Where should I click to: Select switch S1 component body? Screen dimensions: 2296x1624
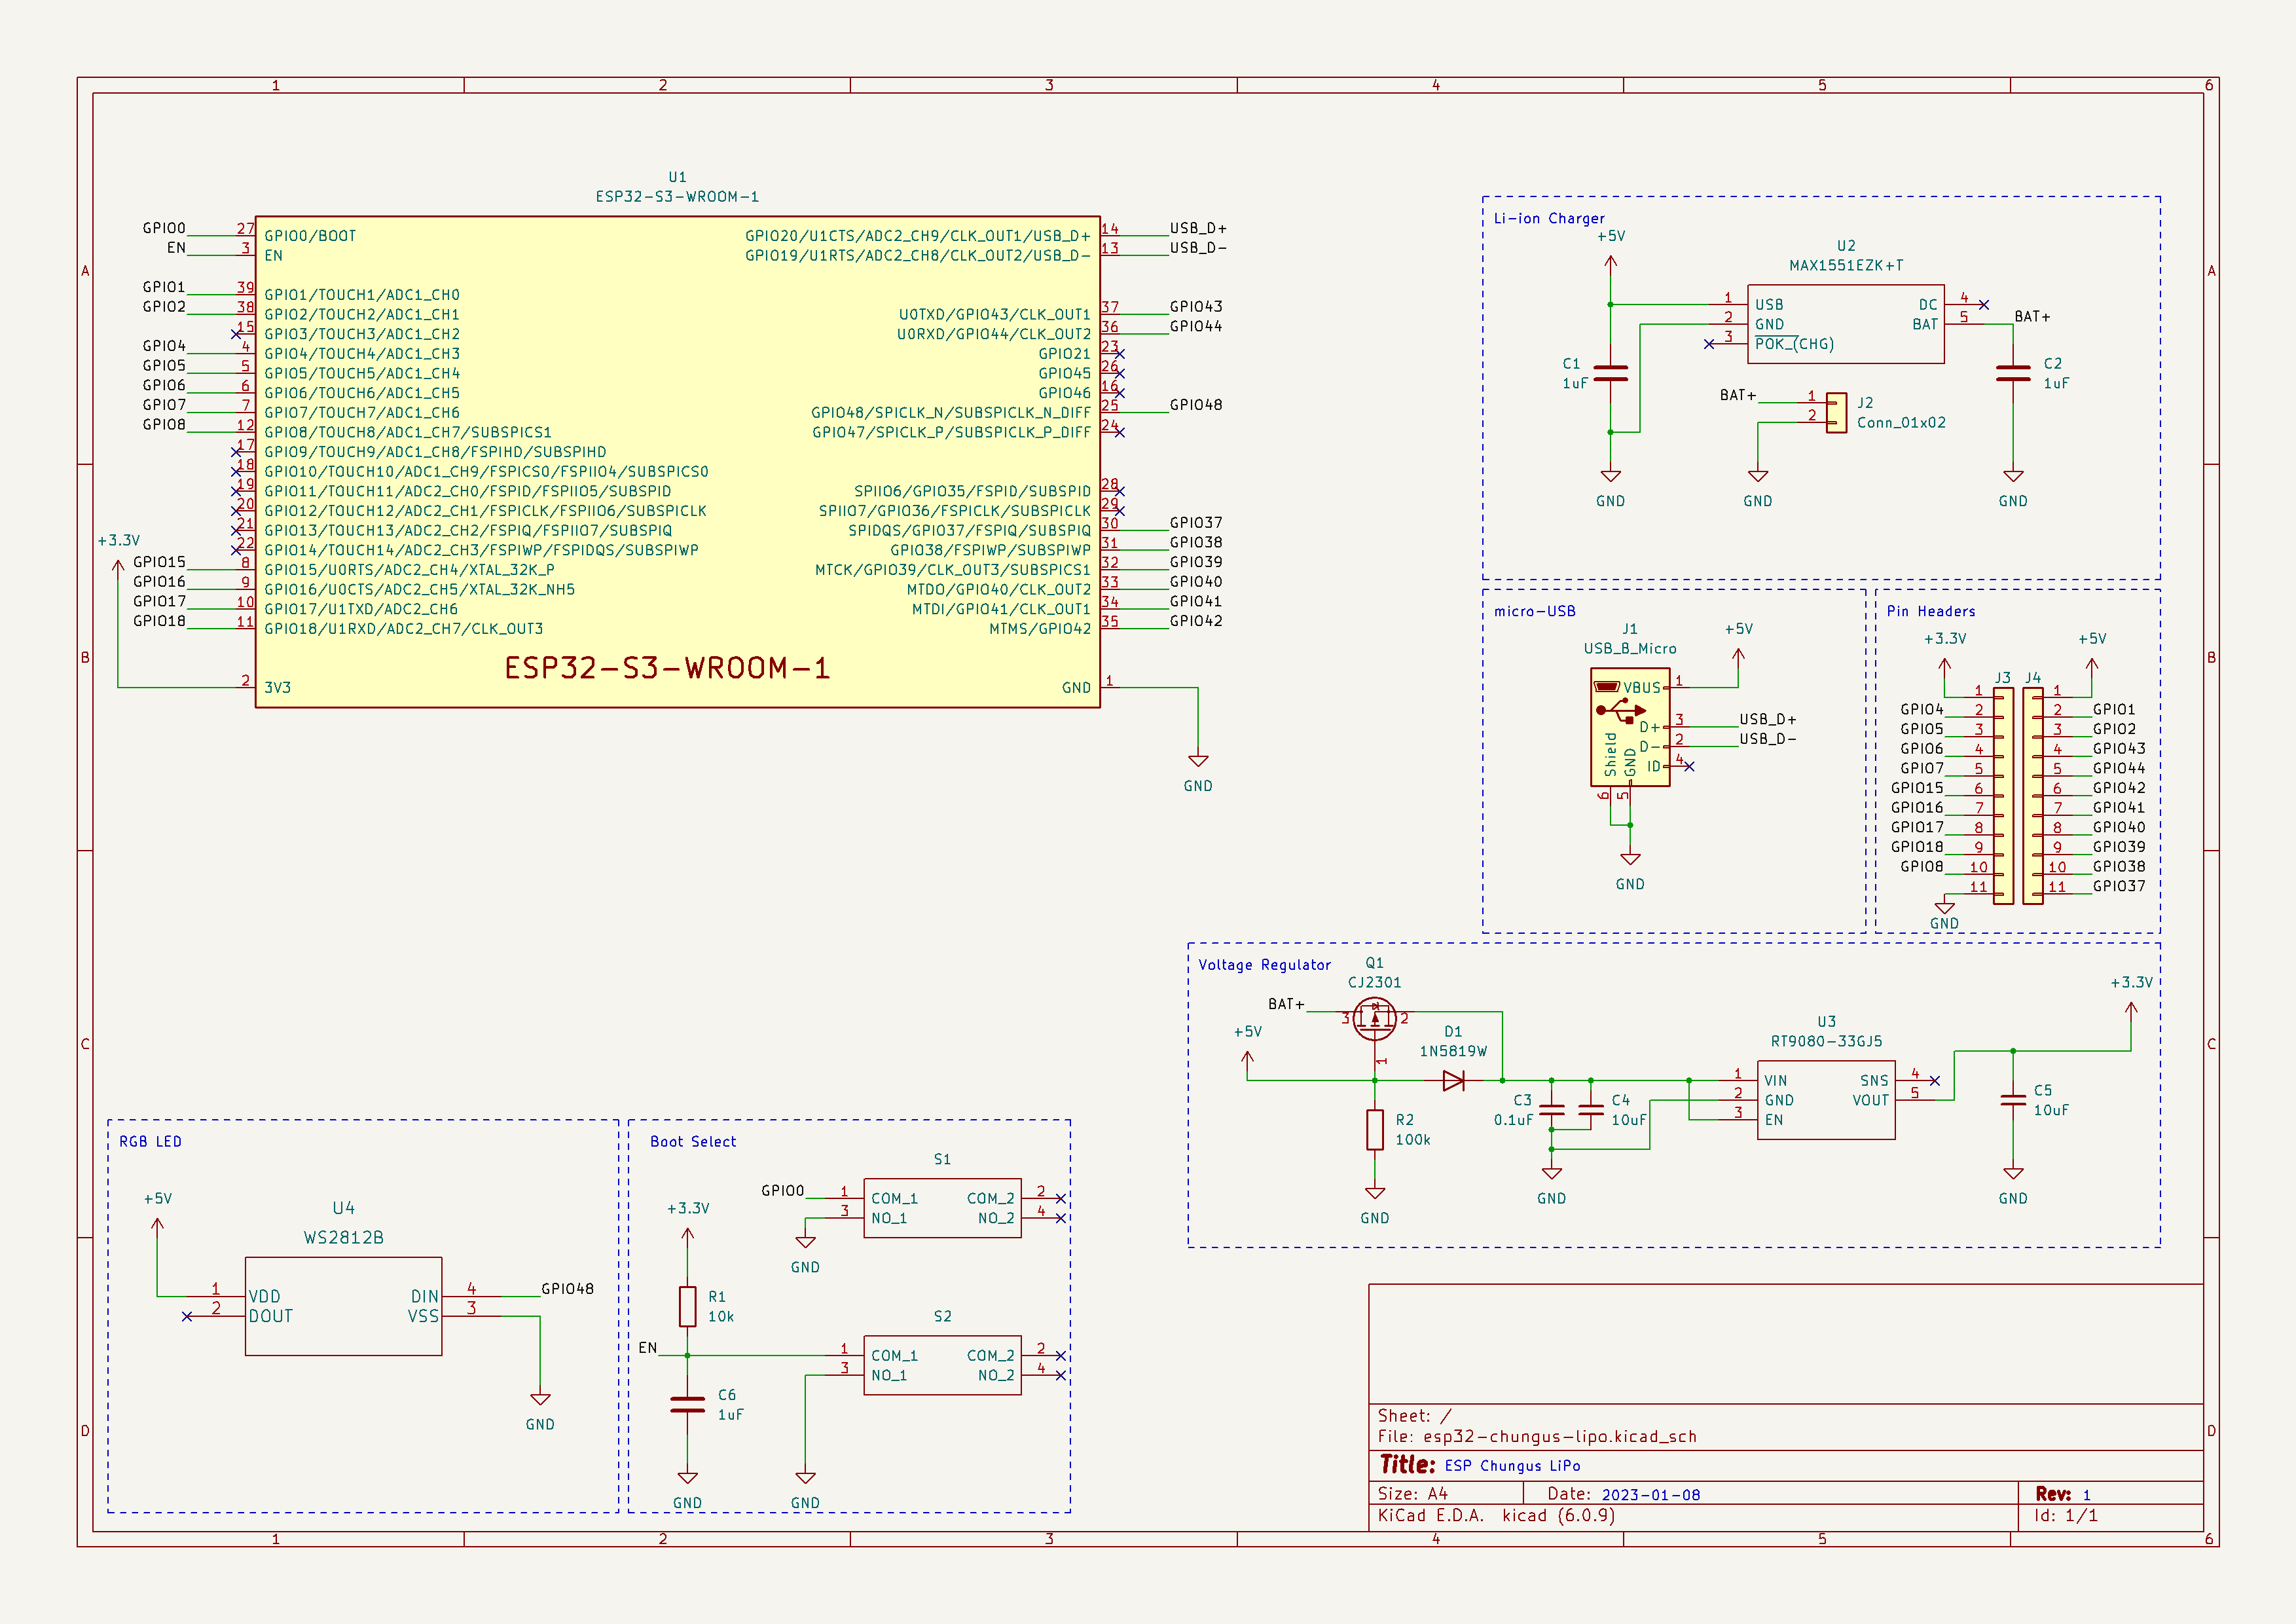click(x=942, y=1208)
